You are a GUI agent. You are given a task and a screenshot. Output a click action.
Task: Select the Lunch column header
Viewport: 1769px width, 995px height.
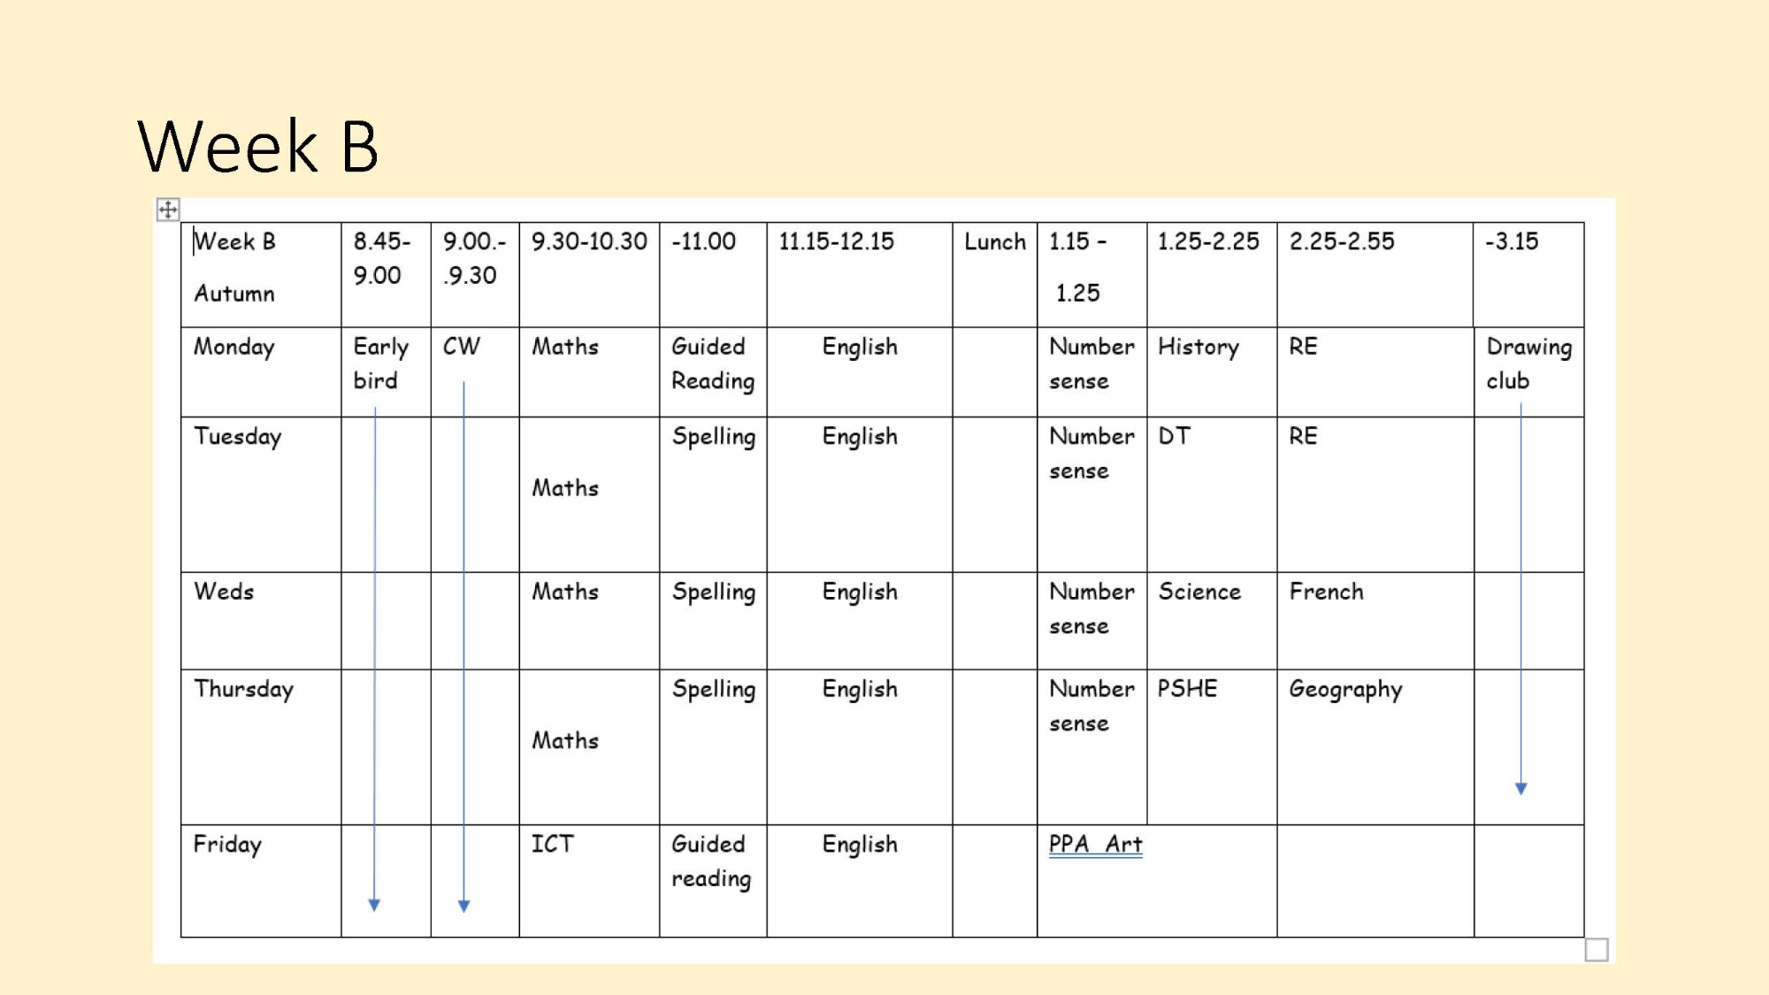995,242
